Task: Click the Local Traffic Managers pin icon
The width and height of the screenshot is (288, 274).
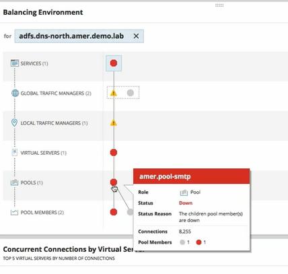Action: [x=14, y=123]
